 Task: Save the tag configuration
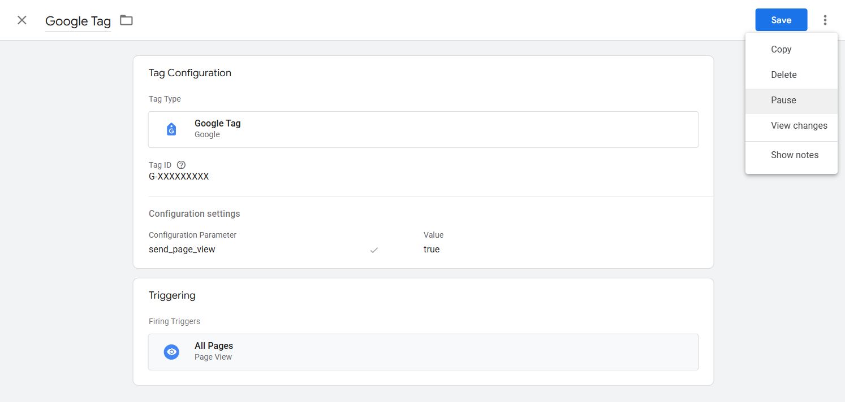(x=781, y=20)
